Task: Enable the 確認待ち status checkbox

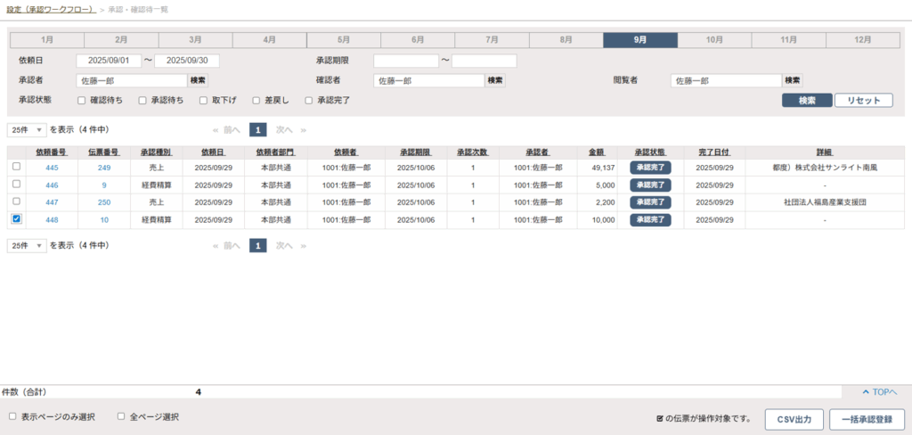Action: (x=81, y=101)
